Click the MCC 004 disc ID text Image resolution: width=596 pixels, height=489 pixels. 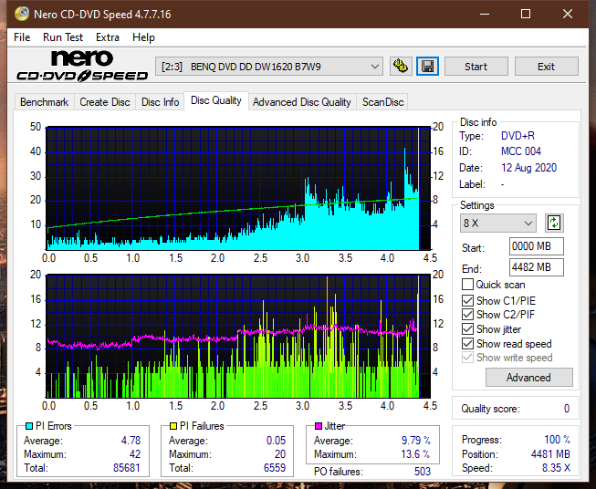tap(521, 151)
